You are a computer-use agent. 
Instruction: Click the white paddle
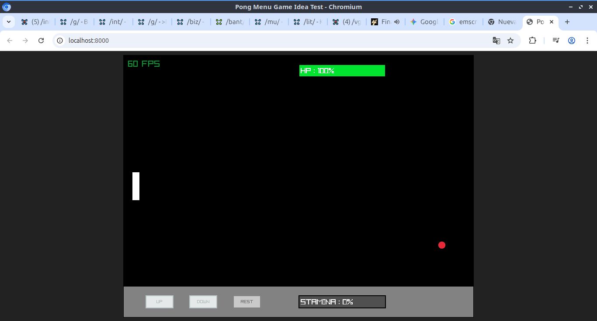(x=136, y=186)
